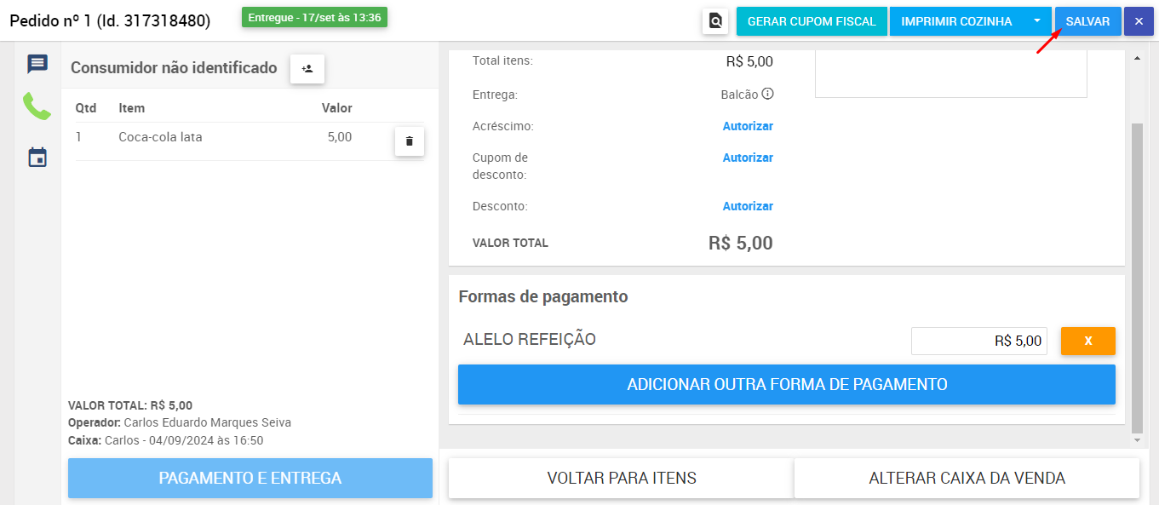This screenshot has width=1159, height=505.
Task: Click the GERAR CUPOM FISCAL button
Action: (812, 21)
